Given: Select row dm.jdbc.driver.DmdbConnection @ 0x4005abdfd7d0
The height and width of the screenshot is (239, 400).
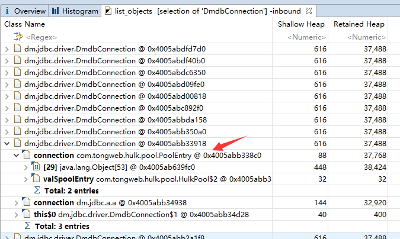Looking at the screenshot, I should pos(194,49).
